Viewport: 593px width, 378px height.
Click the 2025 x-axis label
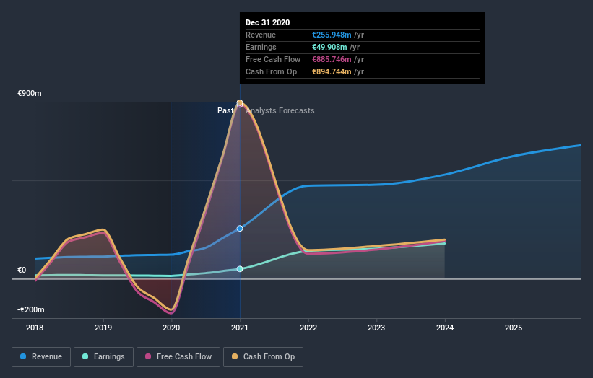tap(514, 328)
